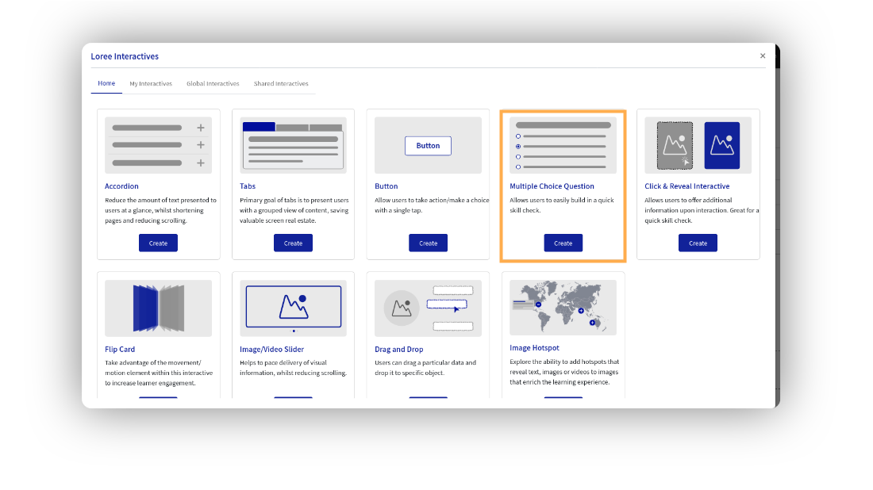The width and height of the screenshot is (873, 490).
Task: Click the Flip Card title
Action: pyautogui.click(x=120, y=350)
